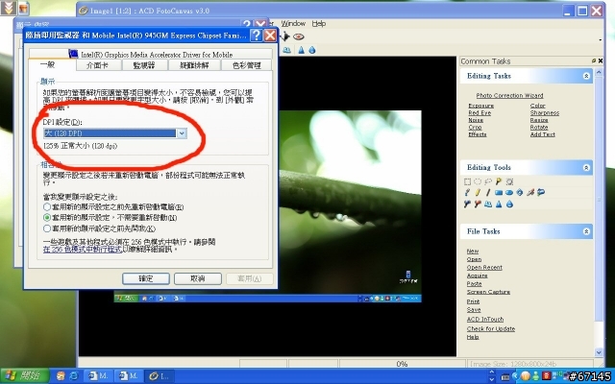Switch to FotoCanvas taskbar button

coord(160,375)
